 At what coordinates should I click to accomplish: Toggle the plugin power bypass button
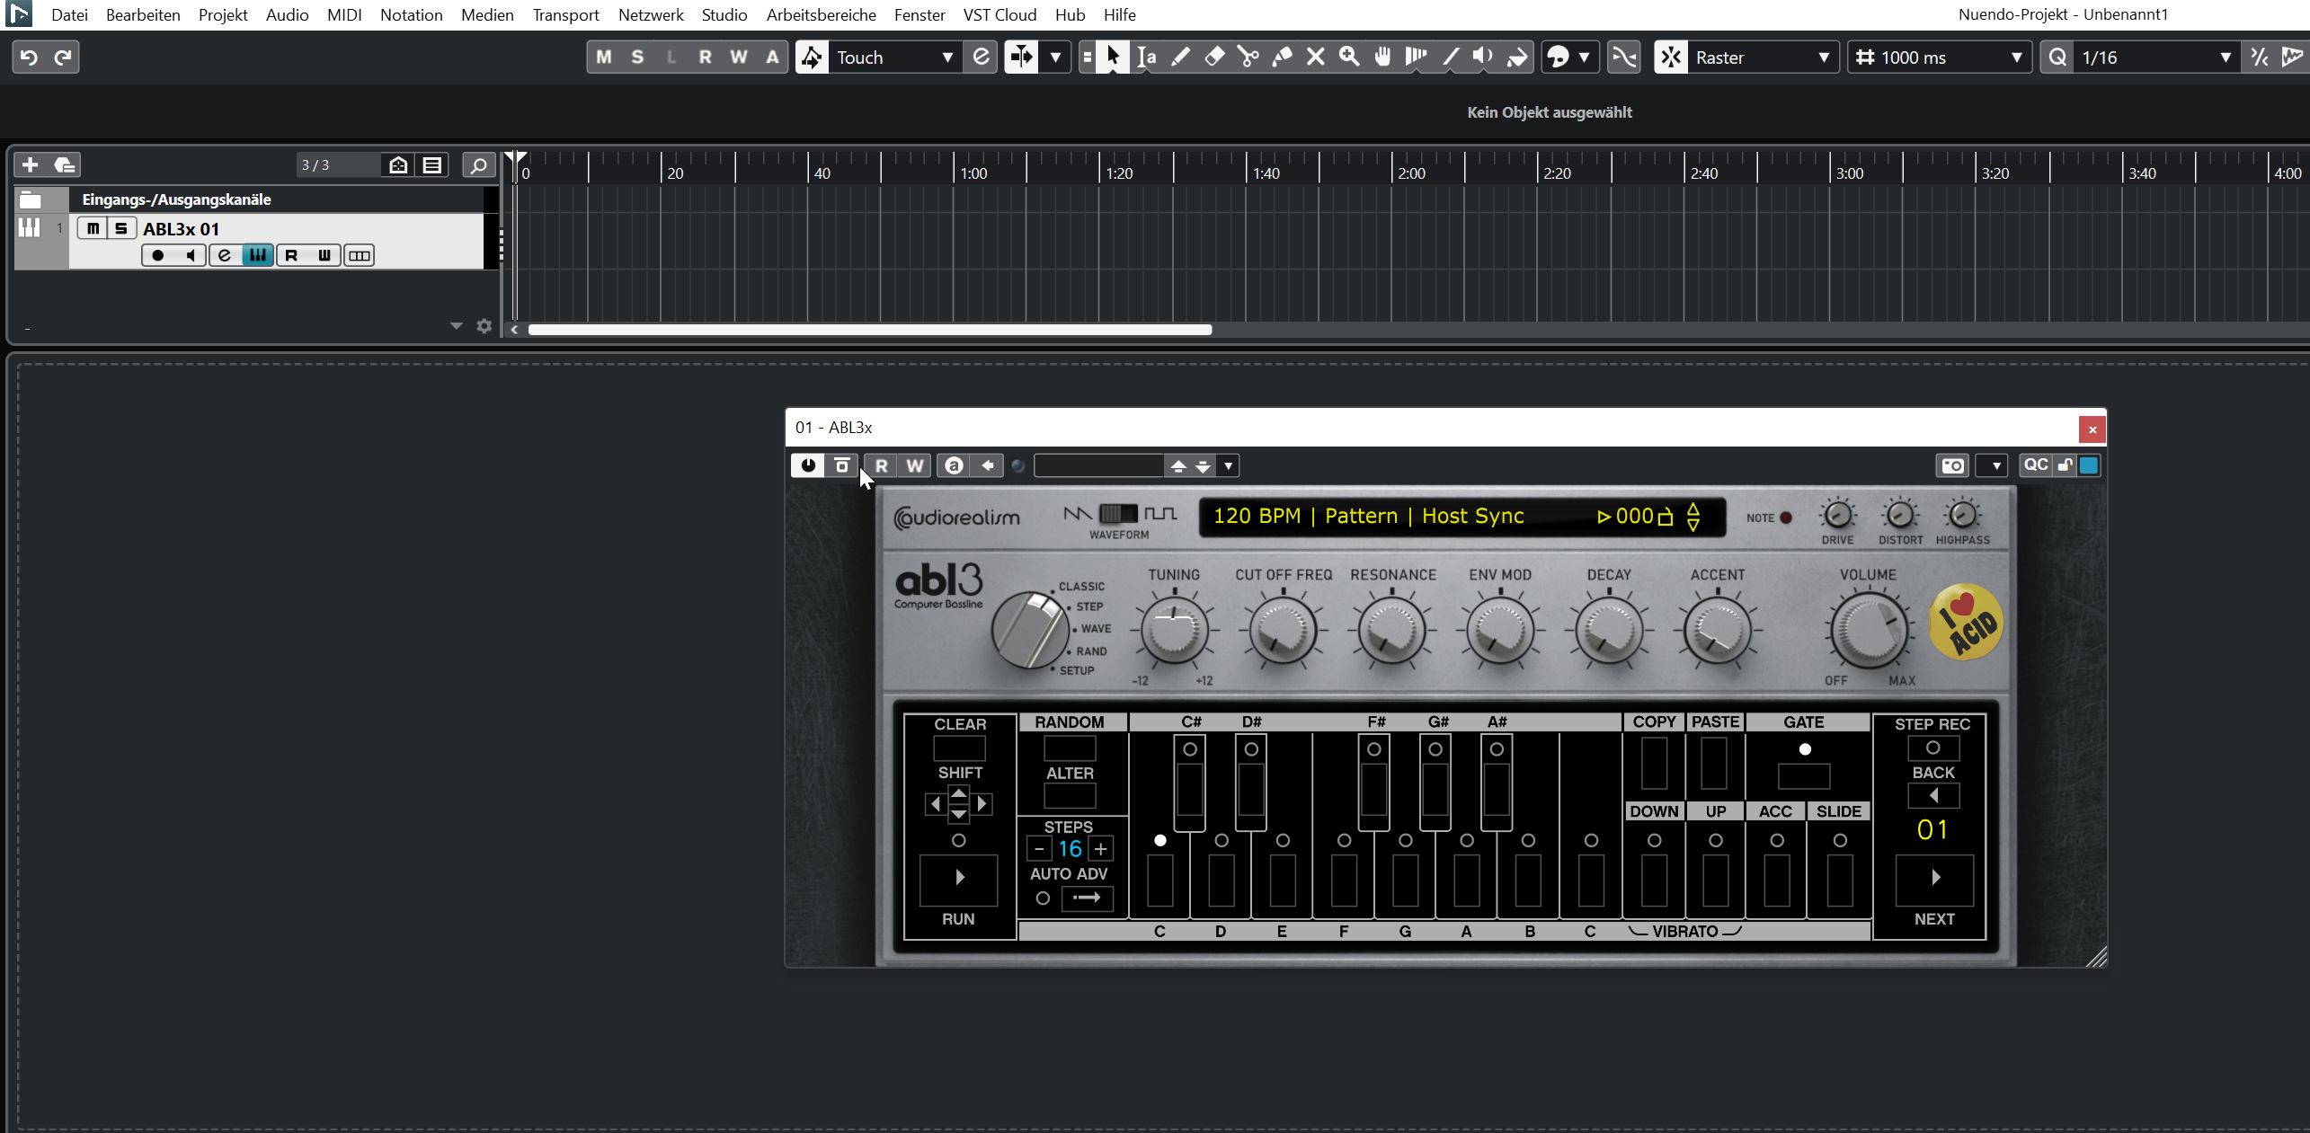coord(807,465)
